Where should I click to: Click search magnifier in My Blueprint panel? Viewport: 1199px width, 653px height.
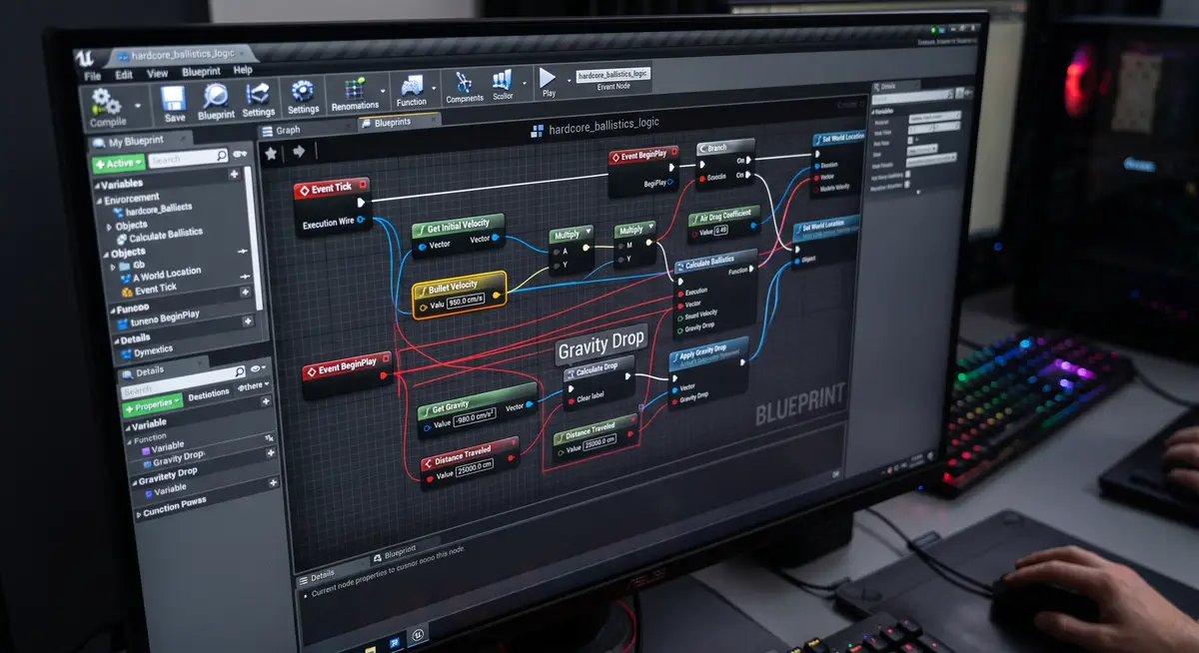point(222,157)
